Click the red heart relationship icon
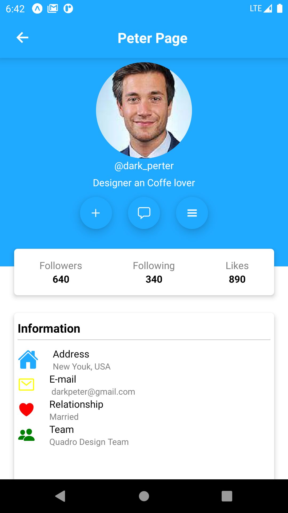The height and width of the screenshot is (513, 288). [x=26, y=409]
